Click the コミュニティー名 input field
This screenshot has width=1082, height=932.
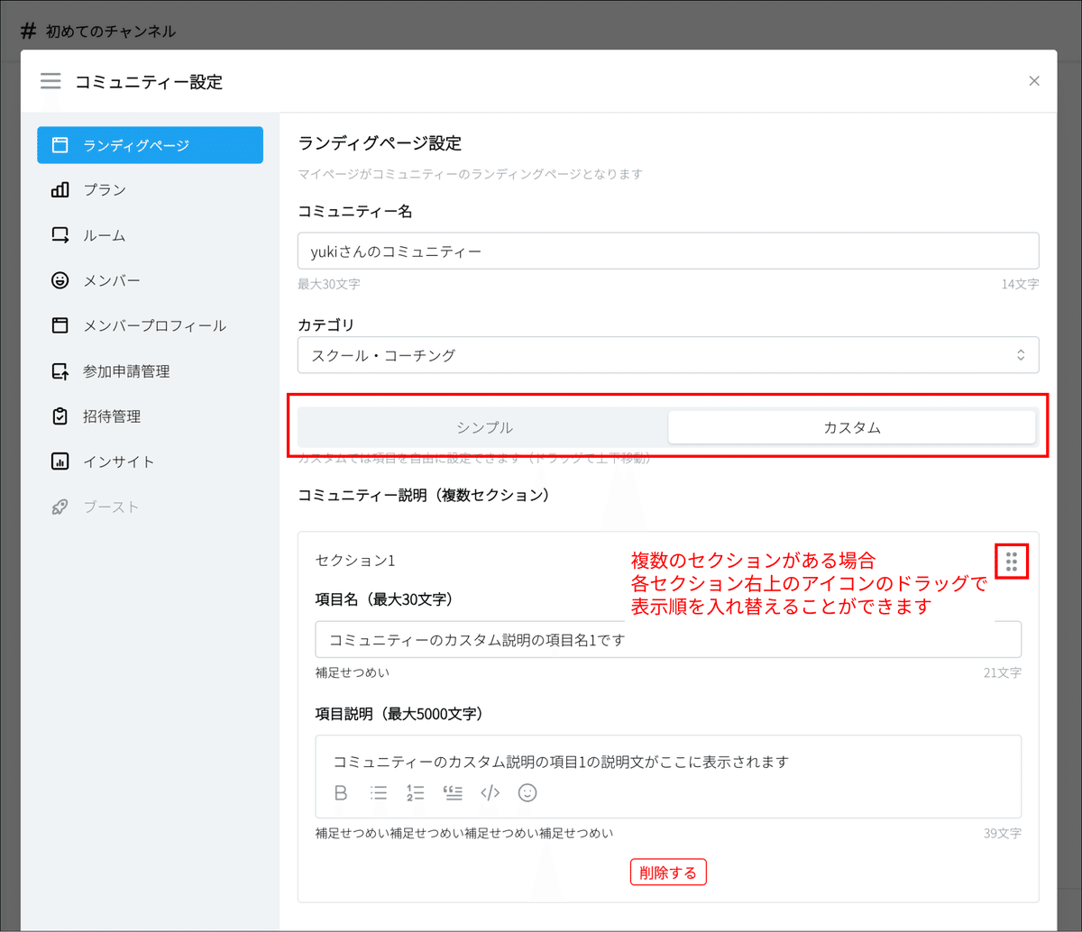pyautogui.click(x=668, y=251)
